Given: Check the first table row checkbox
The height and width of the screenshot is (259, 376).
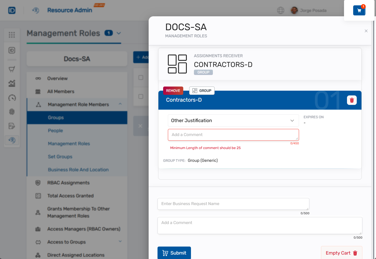Looking at the screenshot, I should point(141,77).
